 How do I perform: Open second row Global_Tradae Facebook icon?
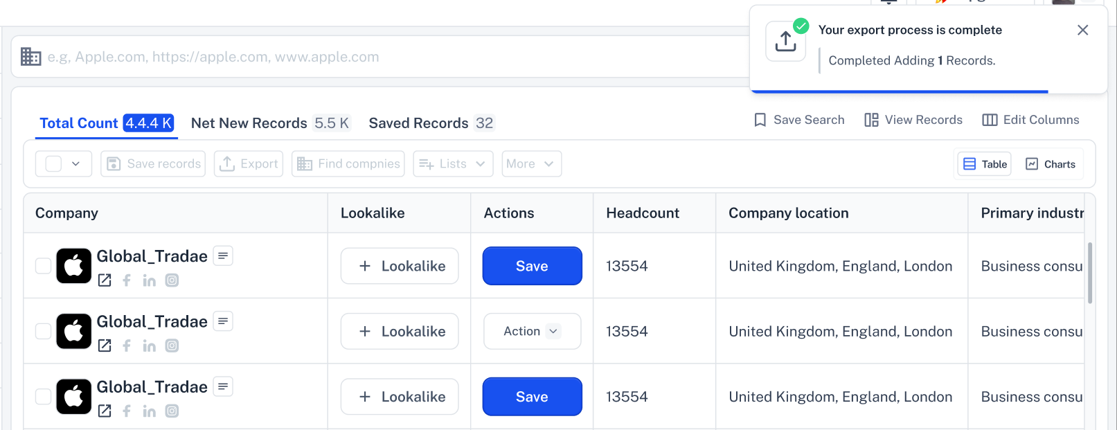pyautogui.click(x=127, y=346)
